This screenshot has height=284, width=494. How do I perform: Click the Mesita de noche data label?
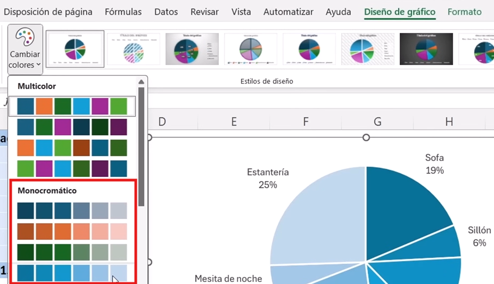(x=228, y=279)
